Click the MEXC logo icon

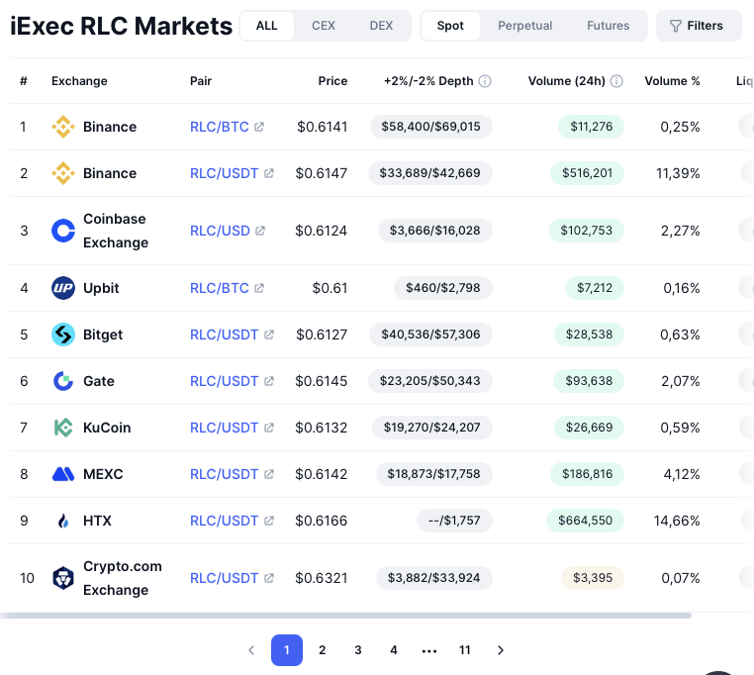tap(63, 474)
